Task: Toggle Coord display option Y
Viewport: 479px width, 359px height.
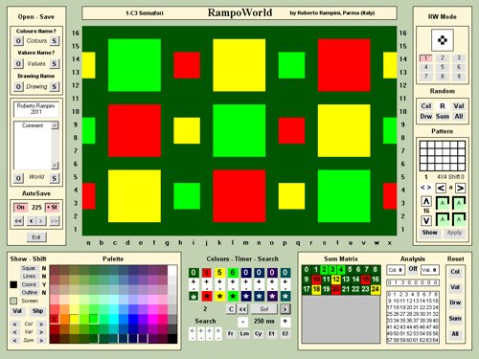Action: tap(44, 284)
